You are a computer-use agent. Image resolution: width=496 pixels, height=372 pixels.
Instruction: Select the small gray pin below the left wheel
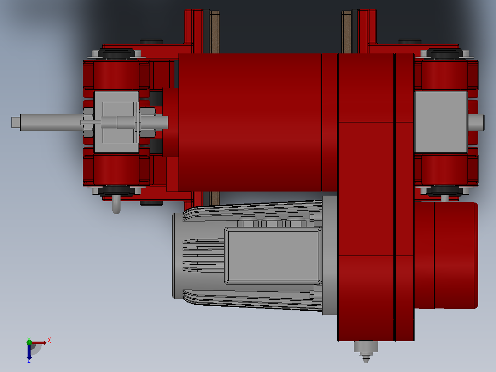click(x=116, y=204)
